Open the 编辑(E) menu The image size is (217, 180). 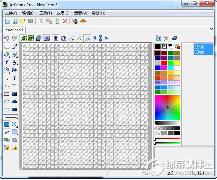click(28, 13)
